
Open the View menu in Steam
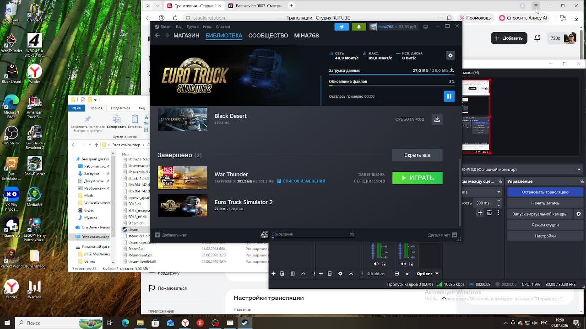[179, 27]
